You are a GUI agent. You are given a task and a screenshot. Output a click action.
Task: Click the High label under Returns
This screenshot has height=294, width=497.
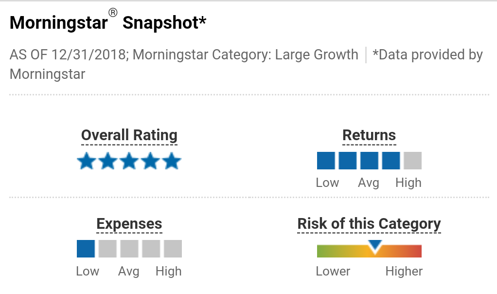click(x=408, y=183)
